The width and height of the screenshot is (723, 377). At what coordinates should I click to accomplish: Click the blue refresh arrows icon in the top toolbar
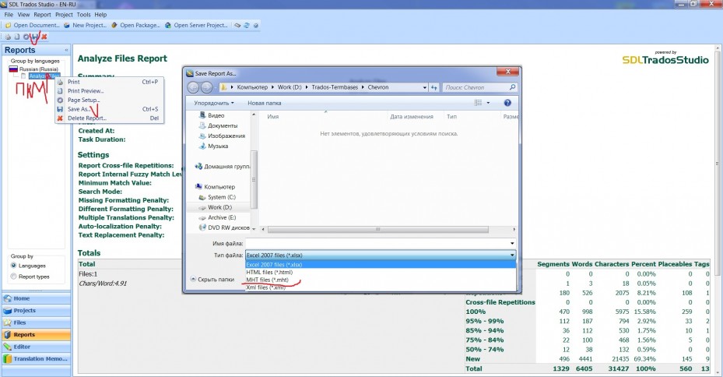[x=247, y=26]
